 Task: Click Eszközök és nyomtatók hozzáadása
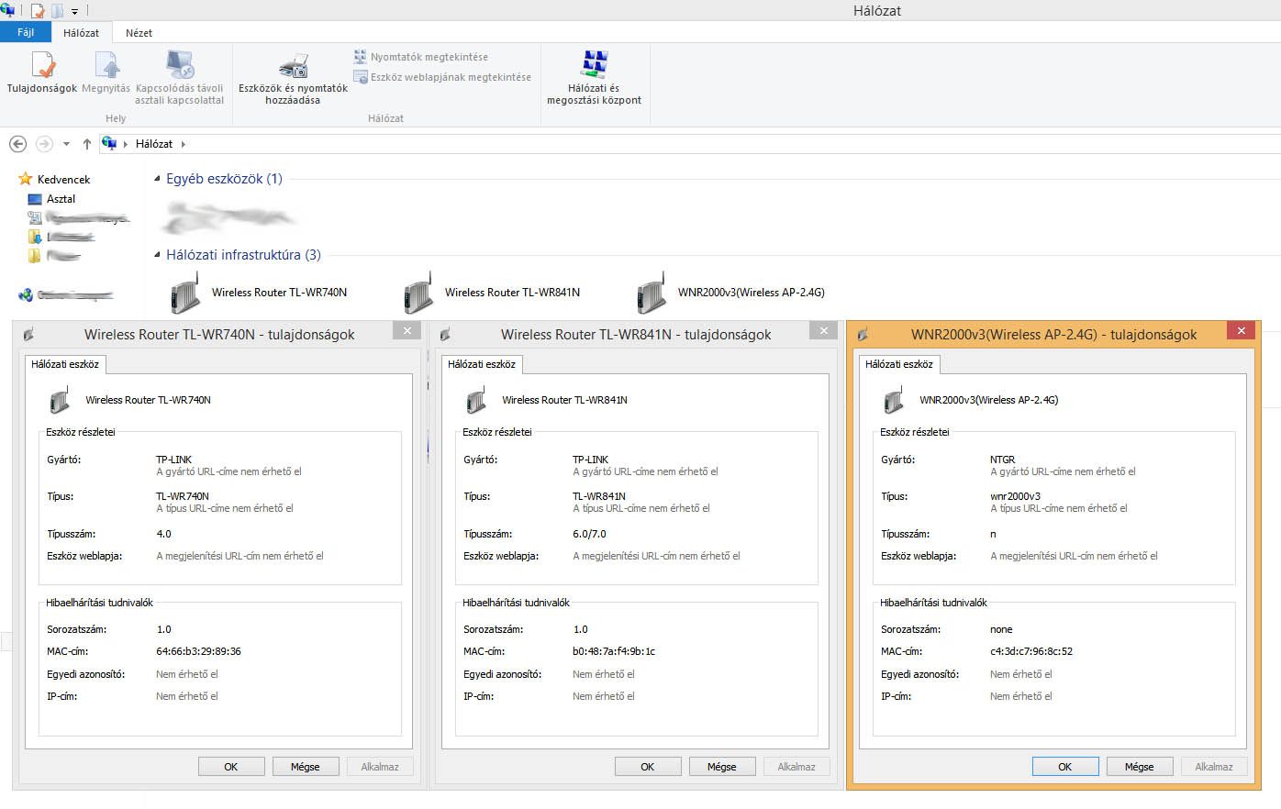click(293, 79)
